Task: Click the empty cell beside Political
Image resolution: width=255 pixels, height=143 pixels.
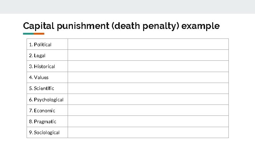Action: (148, 44)
